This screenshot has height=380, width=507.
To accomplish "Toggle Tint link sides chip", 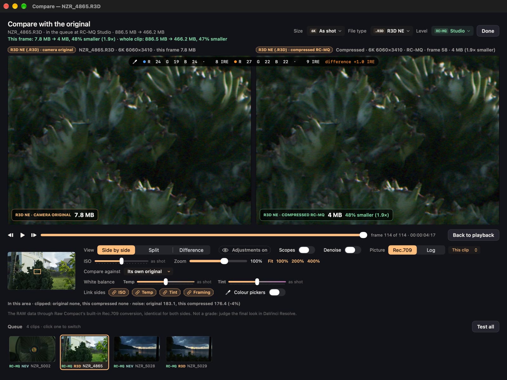I will click(x=170, y=292).
